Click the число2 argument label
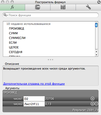Image resolution: width=101 pixels, height=115 pixels. click(x=18, y=104)
